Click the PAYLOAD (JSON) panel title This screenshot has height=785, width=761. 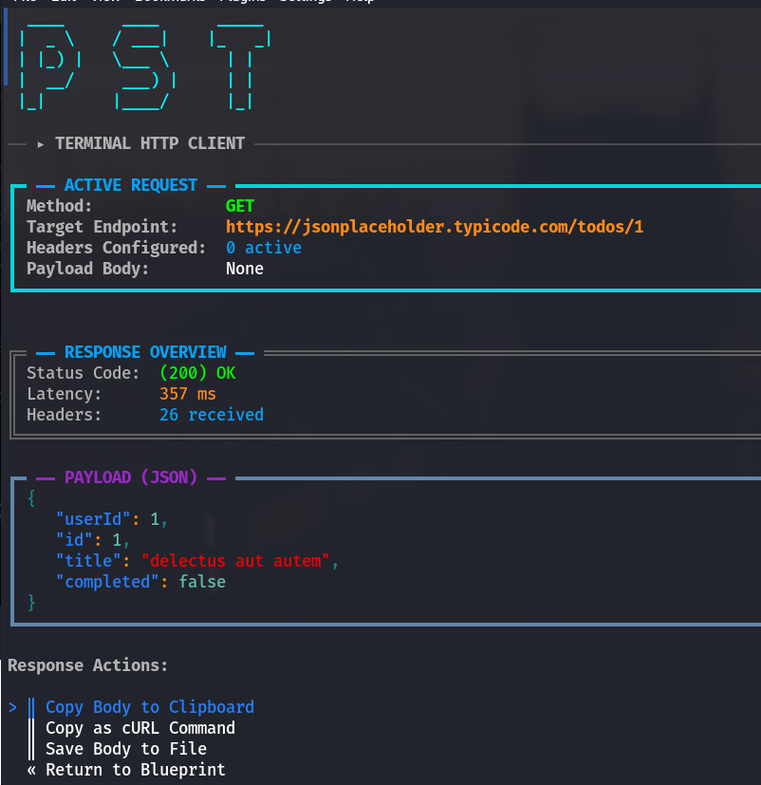pyautogui.click(x=131, y=477)
